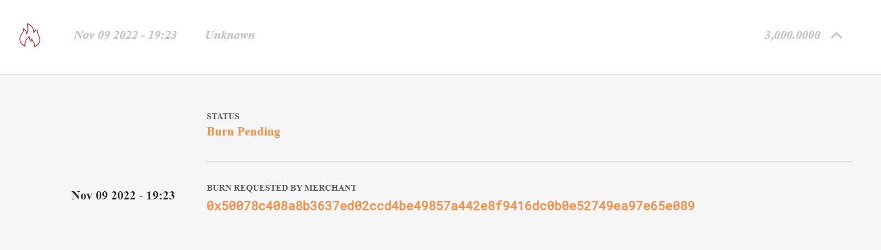
Task: Hide expanded details via the up arrow
Action: tap(836, 35)
